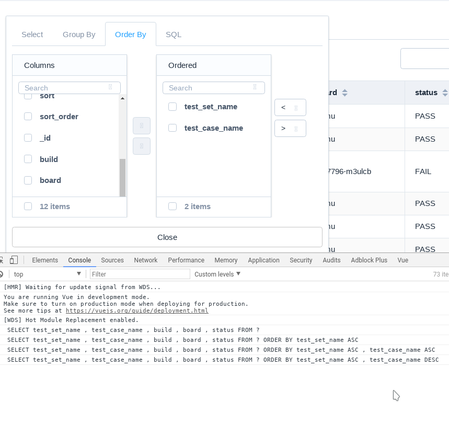449x425 pixels.
Task: Clear the Columns search box via its clear icon
Action: pyautogui.click(x=111, y=87)
